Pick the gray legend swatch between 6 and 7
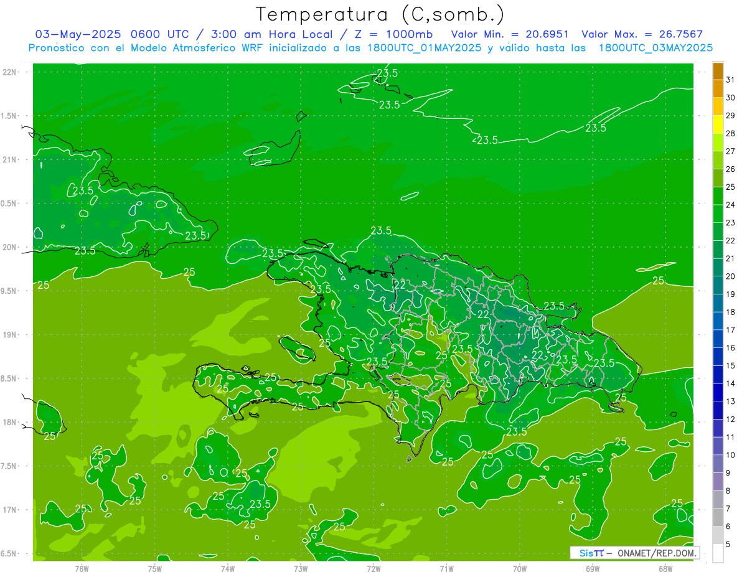The width and height of the screenshot is (747, 577). pyautogui.click(x=718, y=518)
